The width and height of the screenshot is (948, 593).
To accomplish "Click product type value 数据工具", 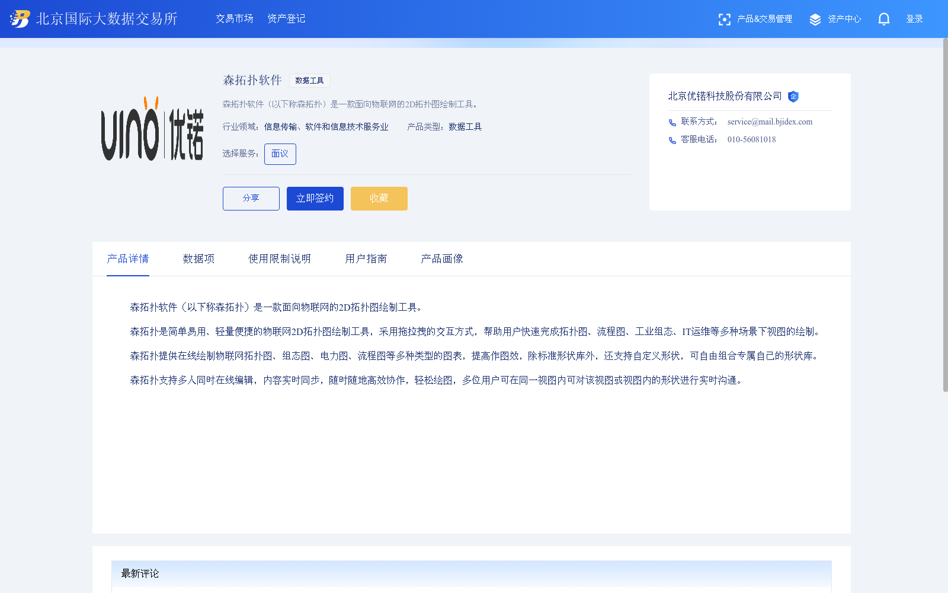I will 465,127.
